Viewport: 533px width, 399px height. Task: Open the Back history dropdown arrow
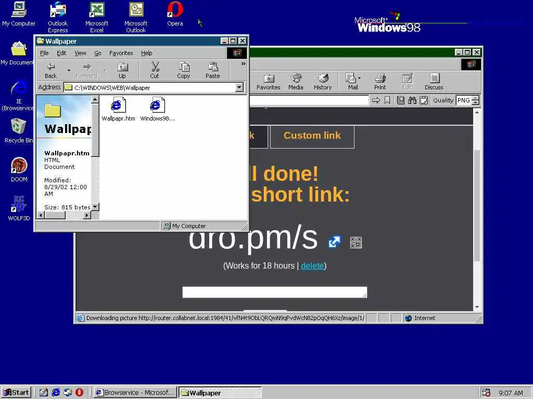[69, 70]
